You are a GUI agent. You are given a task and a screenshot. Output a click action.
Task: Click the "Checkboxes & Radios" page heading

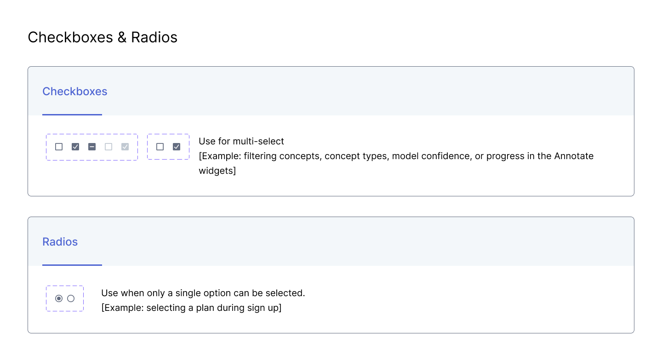103,37
